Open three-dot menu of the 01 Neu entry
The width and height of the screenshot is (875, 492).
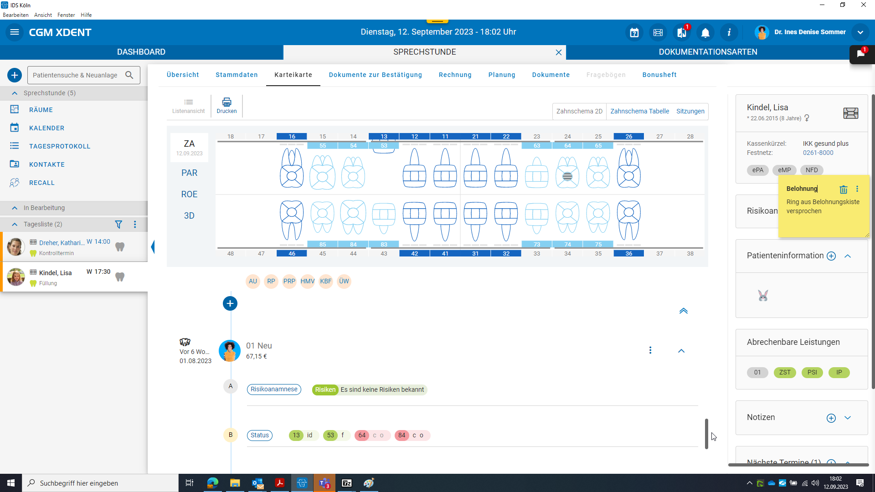(x=650, y=350)
